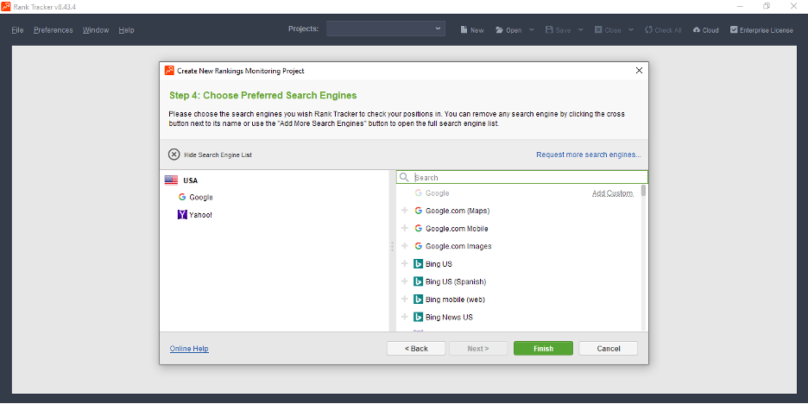Expand the Open button dropdown arrow
This screenshot has height=404, width=808.
(531, 30)
